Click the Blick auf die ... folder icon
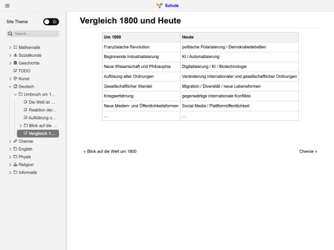The width and height of the screenshot is (334, 250). click(x=26, y=125)
